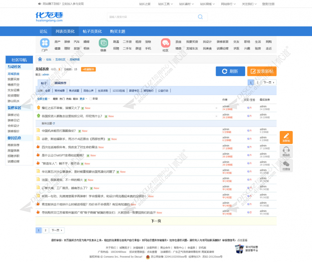
Task: Go to page 2 in bottom pagination
Action: pyautogui.click(x=45, y=230)
